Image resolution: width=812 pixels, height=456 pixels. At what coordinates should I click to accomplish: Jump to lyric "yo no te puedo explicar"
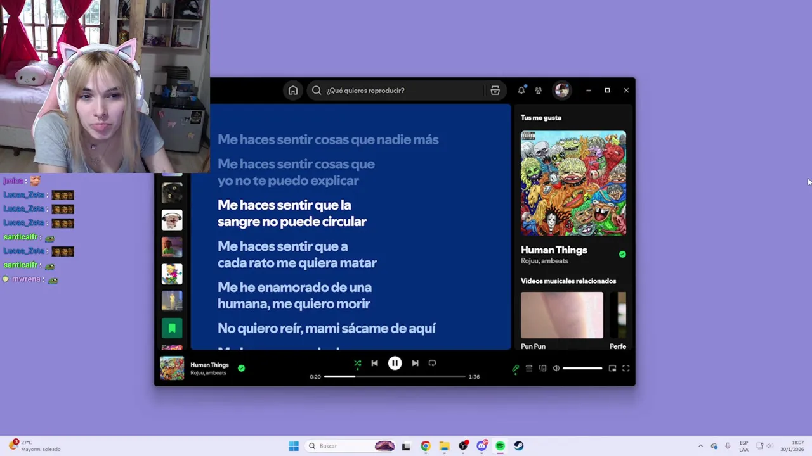[288, 181]
